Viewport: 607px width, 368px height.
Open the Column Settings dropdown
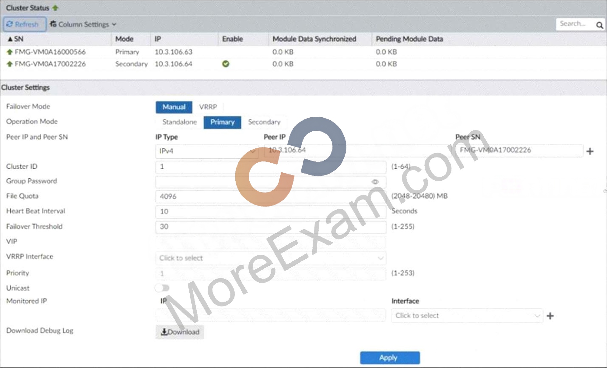(x=83, y=24)
